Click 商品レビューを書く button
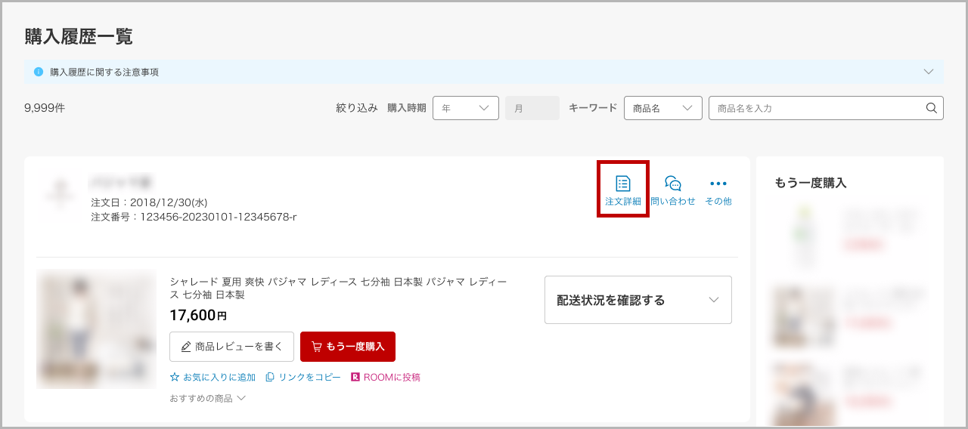This screenshot has width=968, height=429. pos(231,347)
